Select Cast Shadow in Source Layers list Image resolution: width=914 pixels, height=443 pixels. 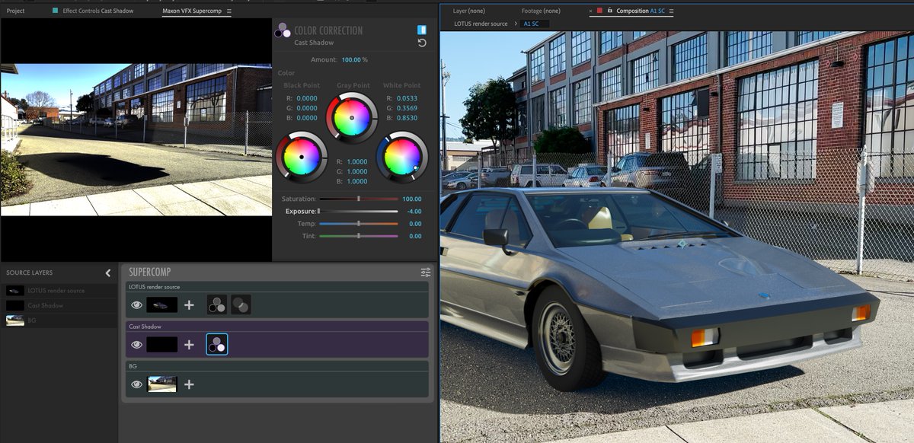[x=59, y=305]
